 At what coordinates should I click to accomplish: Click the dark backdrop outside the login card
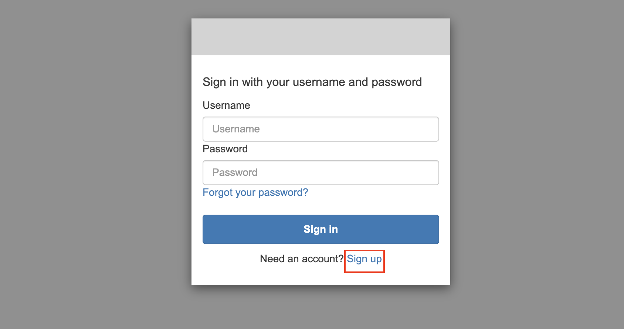tap(92, 166)
